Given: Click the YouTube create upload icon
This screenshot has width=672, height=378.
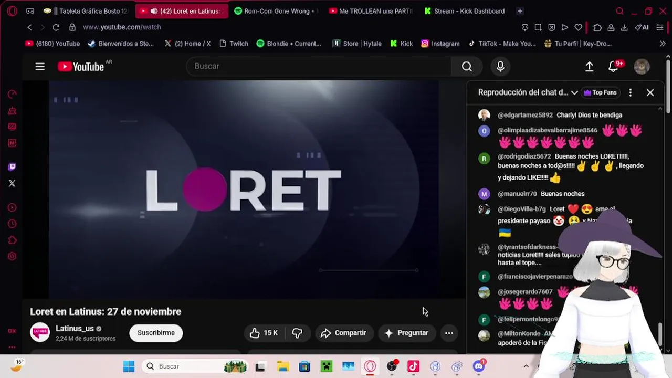Looking at the screenshot, I should [x=589, y=66].
